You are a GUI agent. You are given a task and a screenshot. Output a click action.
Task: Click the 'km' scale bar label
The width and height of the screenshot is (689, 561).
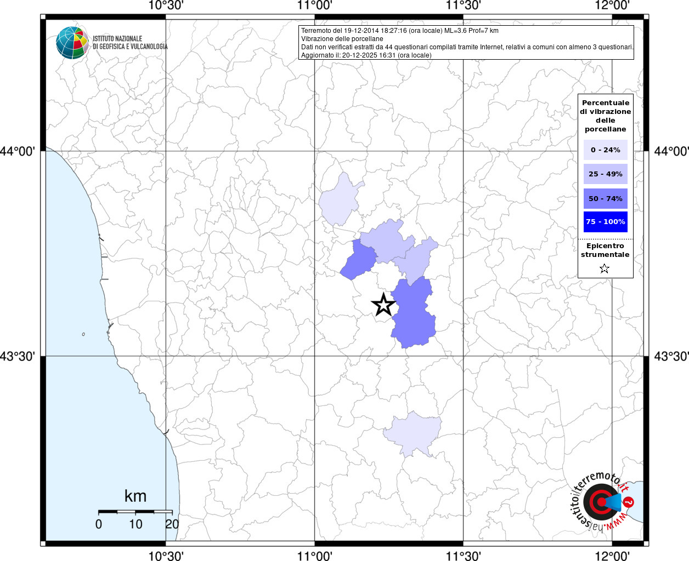(135, 496)
